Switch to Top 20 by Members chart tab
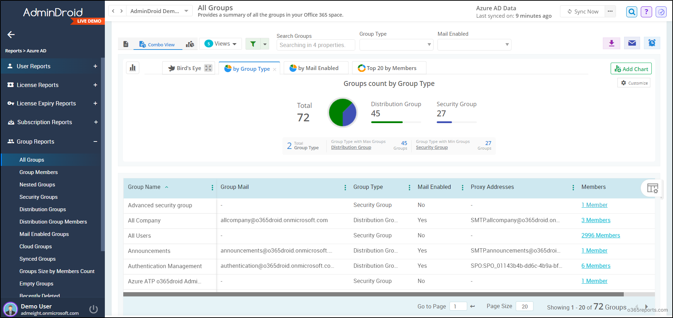673x318 pixels. (x=389, y=68)
